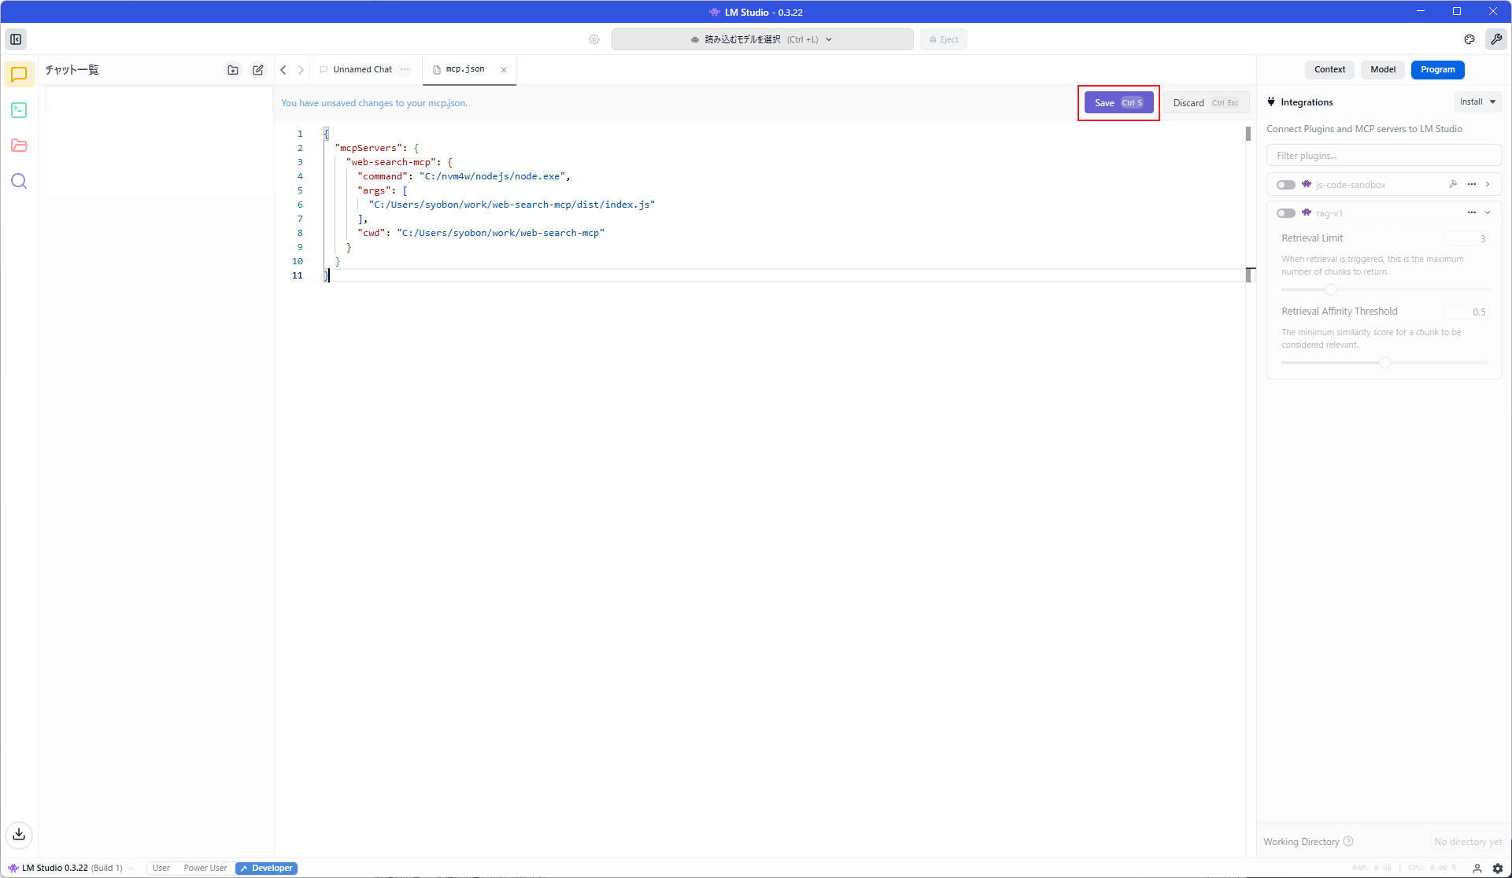The image size is (1512, 878).
Task: Expand the build info caret in status bar
Action: [x=131, y=869]
